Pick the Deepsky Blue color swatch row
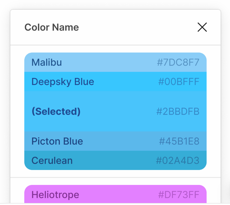Viewport: 230px width, 205px height. click(x=115, y=82)
